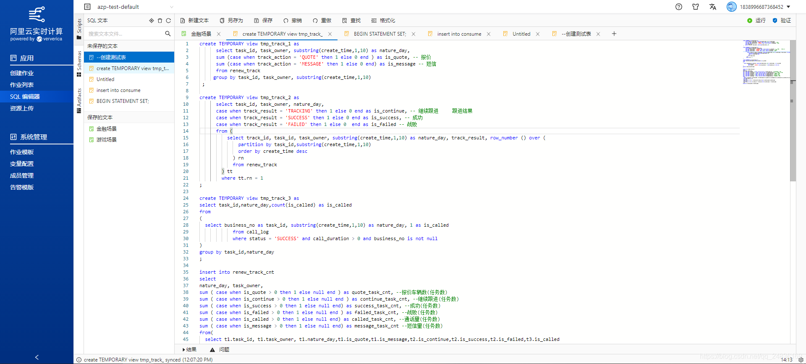This screenshot has width=806, height=364.
Task: Click the user avatar icon
Action: click(x=732, y=7)
